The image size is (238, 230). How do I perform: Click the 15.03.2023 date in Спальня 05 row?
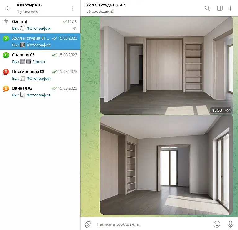click(68, 55)
